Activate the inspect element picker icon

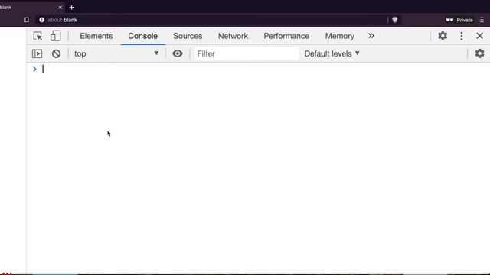38,36
